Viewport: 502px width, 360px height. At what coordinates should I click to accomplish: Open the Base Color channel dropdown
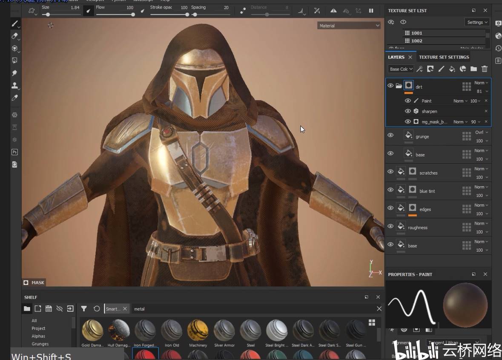point(401,69)
